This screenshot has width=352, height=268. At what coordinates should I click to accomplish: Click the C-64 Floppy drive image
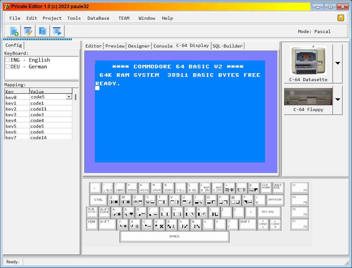(x=308, y=96)
